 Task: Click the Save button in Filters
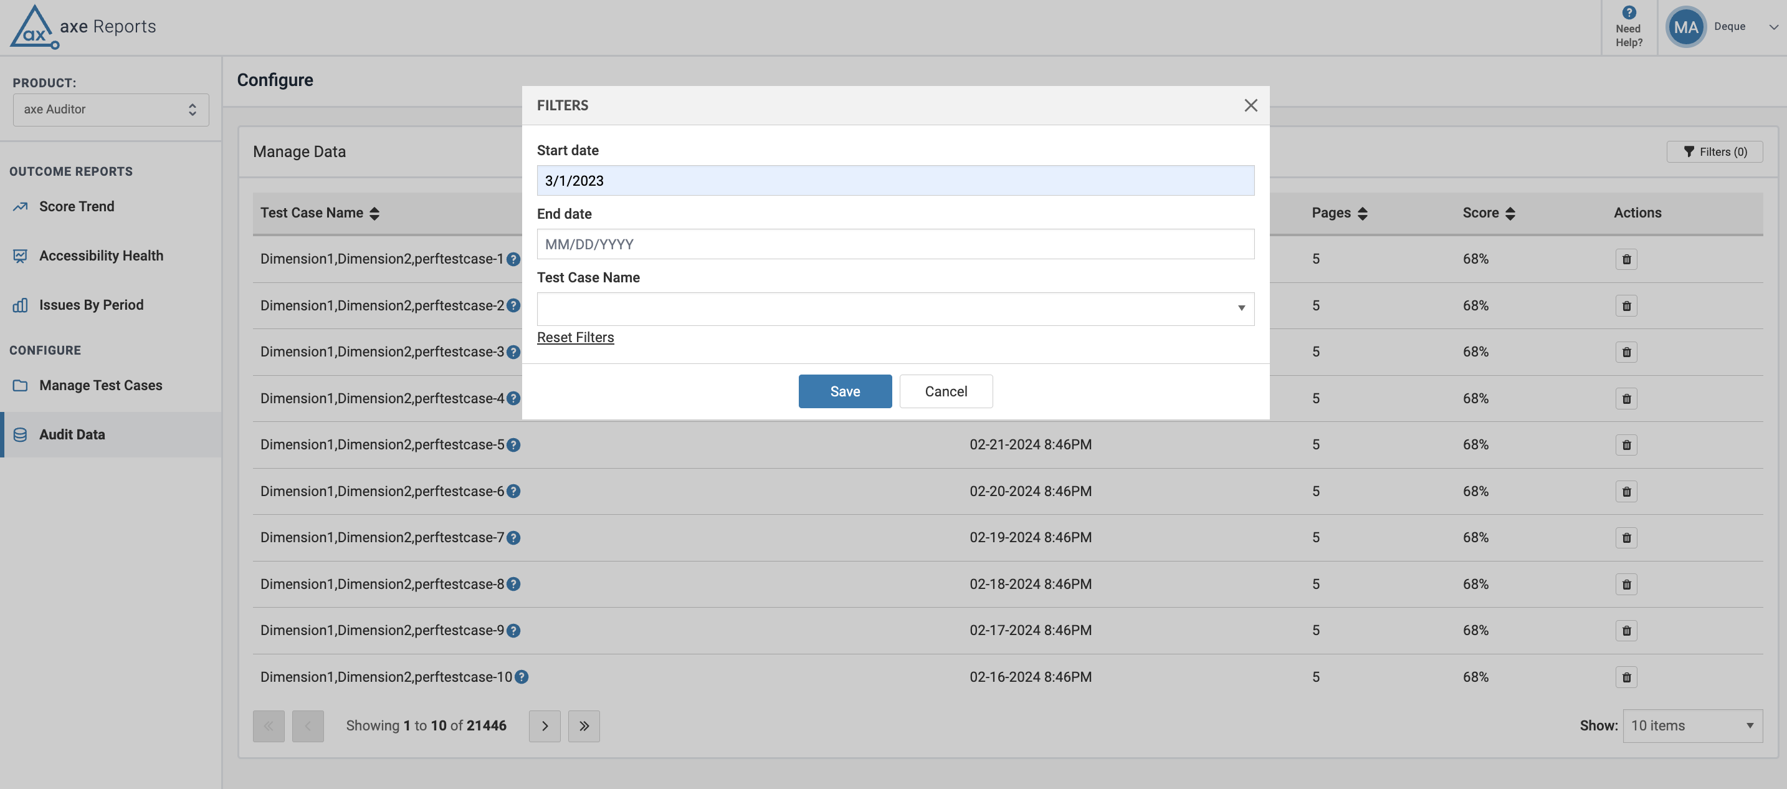pos(845,391)
